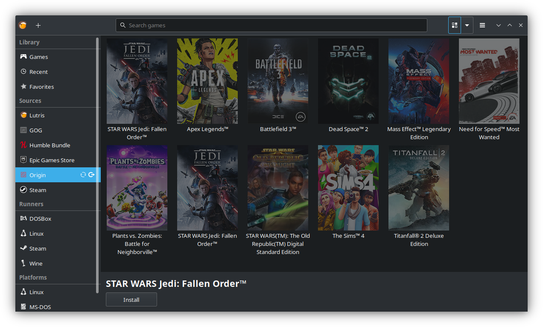Screen dimensions: 543x327
Task: Select the DOSBox runner icon
Action: click(x=23, y=219)
